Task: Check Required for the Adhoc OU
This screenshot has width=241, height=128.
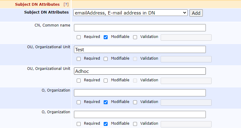Action: pos(79,81)
